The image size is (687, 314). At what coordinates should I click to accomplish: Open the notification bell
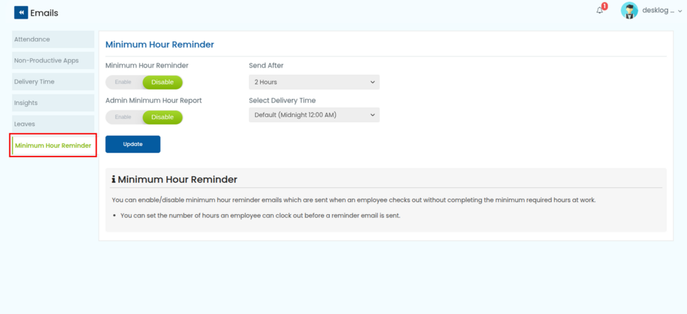coord(599,11)
